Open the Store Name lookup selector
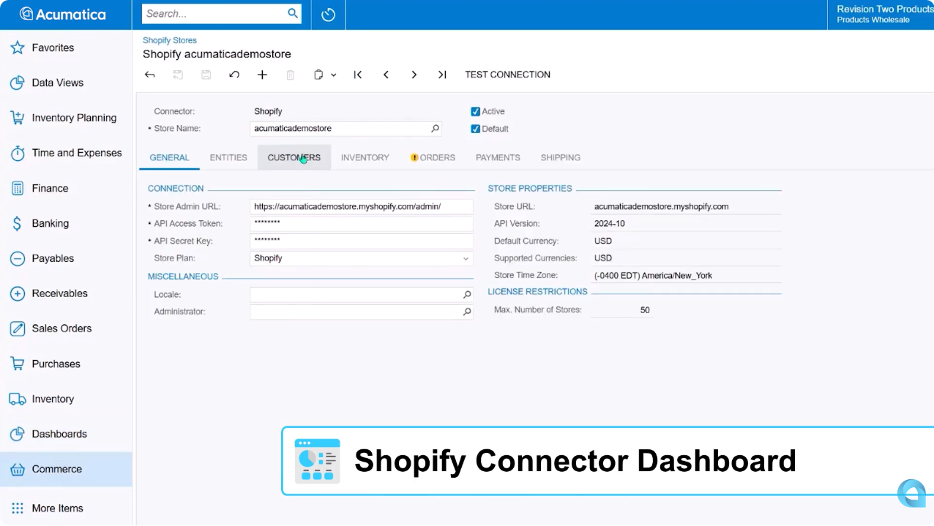This screenshot has width=934, height=526. [436, 128]
